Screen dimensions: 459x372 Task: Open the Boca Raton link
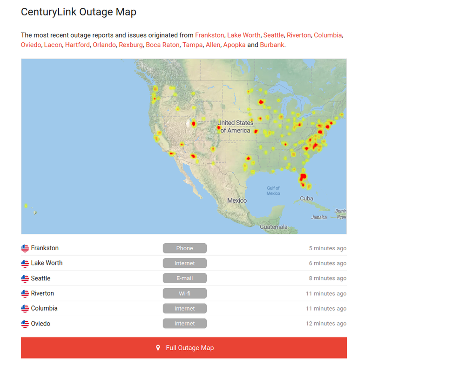point(163,45)
